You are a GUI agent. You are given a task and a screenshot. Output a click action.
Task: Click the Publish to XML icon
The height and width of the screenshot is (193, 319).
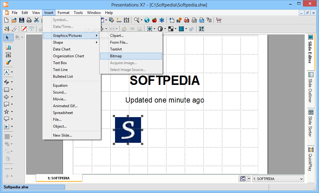pos(194,20)
